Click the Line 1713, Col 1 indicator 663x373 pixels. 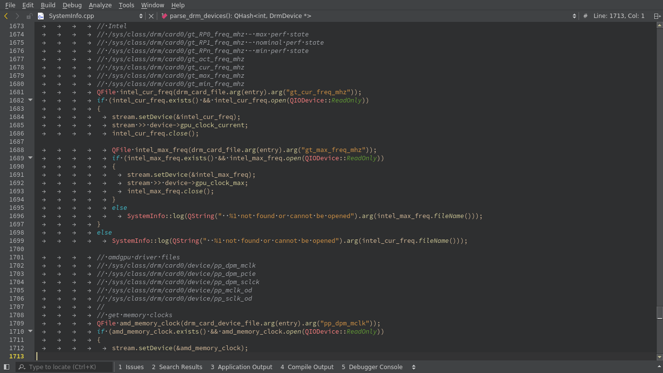pos(619,16)
